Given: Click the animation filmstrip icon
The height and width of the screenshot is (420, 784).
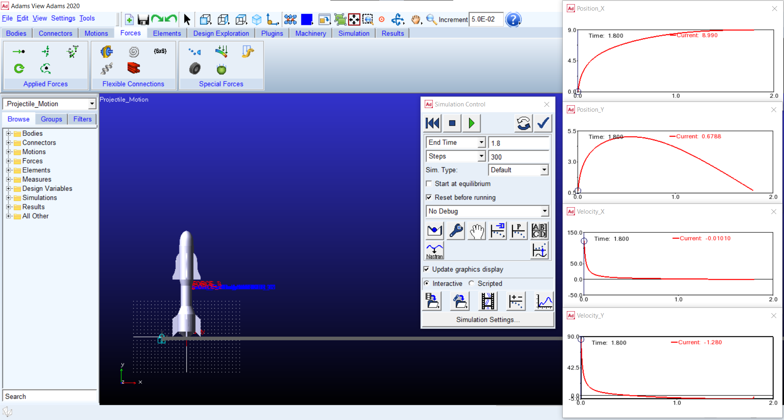Looking at the screenshot, I should click(488, 302).
